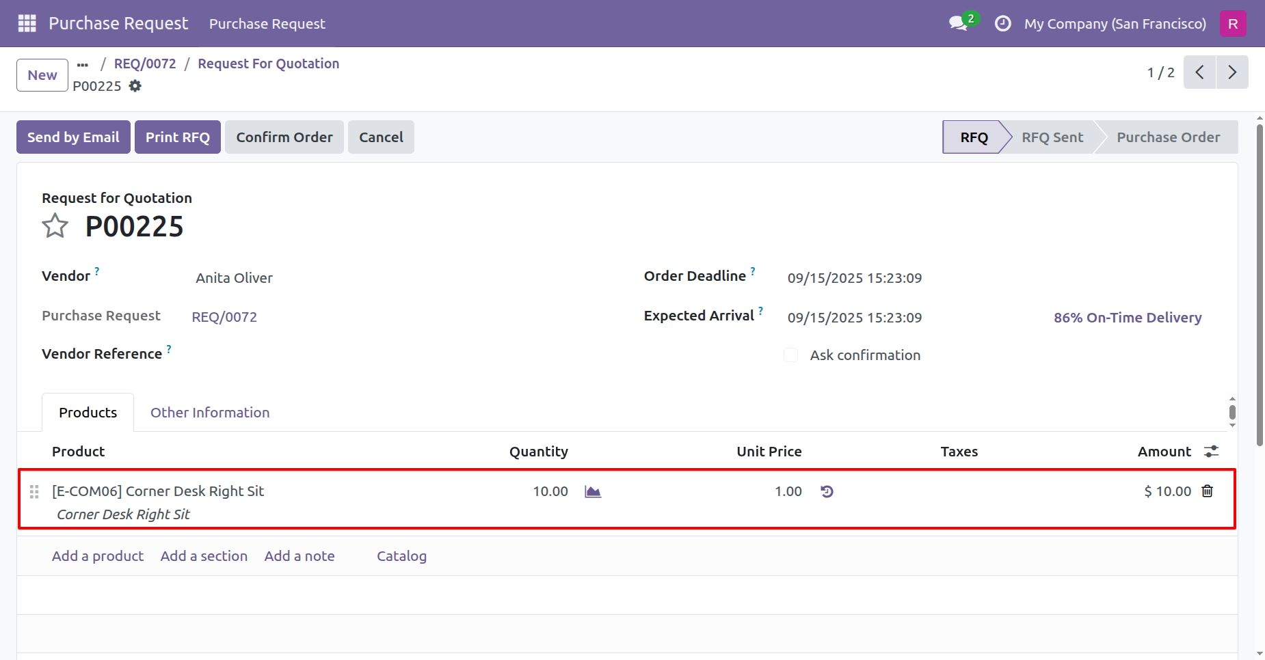Switch to the Other Information tab
This screenshot has width=1265, height=660.
pyautogui.click(x=210, y=413)
